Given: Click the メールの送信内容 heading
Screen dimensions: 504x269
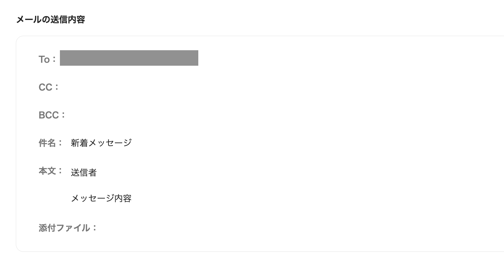Looking at the screenshot, I should [50, 20].
